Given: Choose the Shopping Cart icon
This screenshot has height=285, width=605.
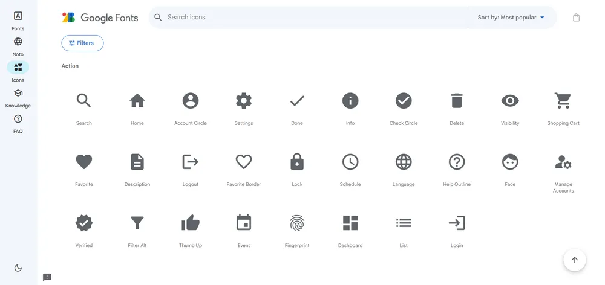Looking at the screenshot, I should pyautogui.click(x=563, y=100).
